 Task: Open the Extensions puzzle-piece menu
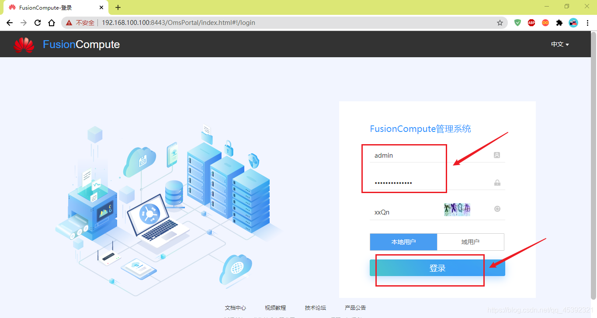tap(559, 23)
